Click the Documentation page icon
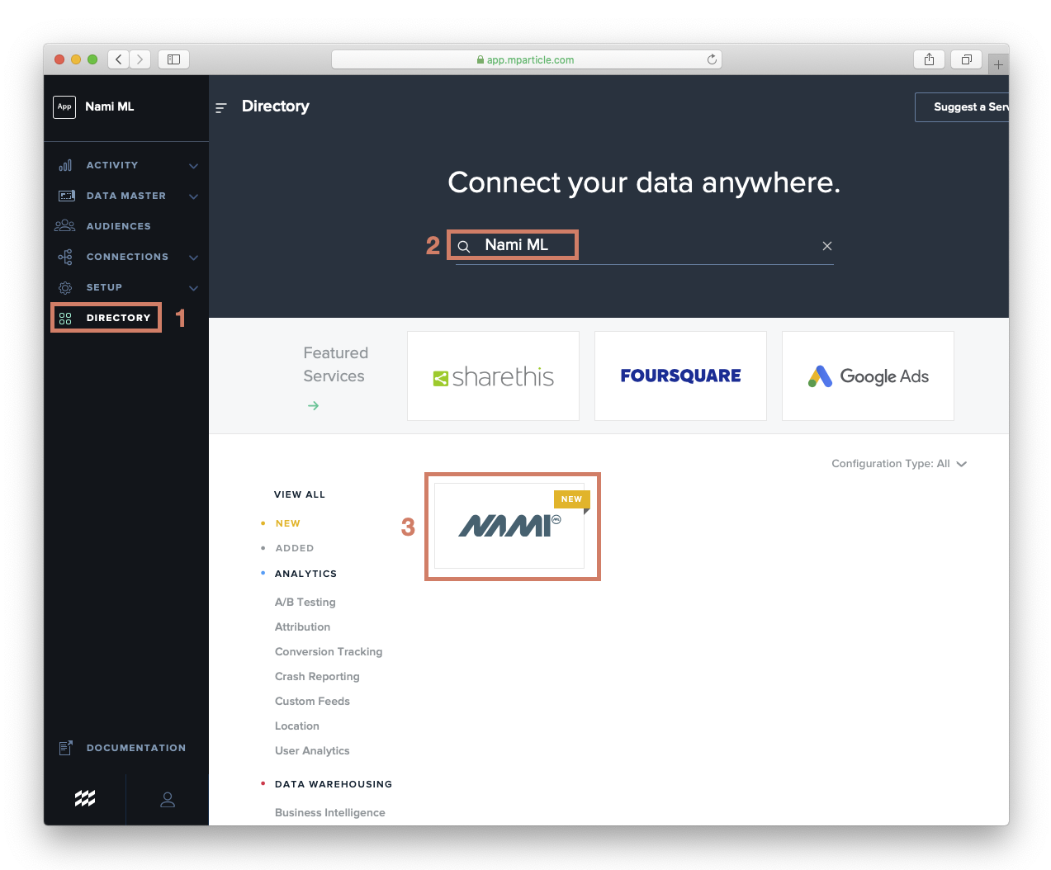Viewport: 1051px width, 870px height. pyautogui.click(x=65, y=748)
